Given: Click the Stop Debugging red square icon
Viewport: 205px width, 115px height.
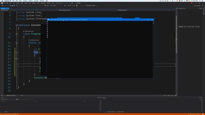Looking at the screenshot, I should point(53,6).
